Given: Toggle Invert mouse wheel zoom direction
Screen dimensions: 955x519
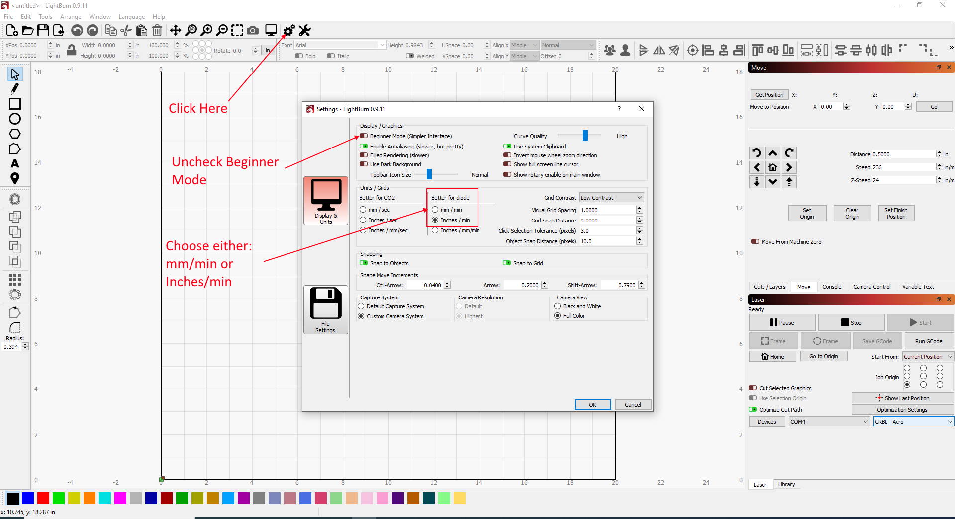Looking at the screenshot, I should 507,155.
